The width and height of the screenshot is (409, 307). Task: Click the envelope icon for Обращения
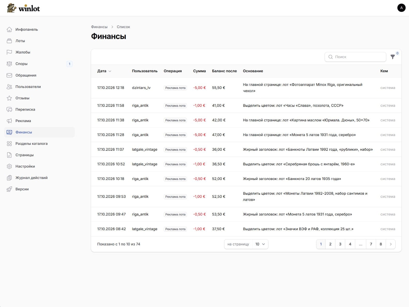9,75
